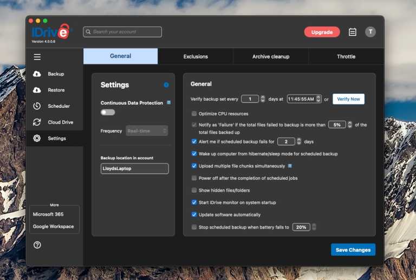Toggle Continuous Data Protection switch
Viewport: 416px width, 280px height.
click(x=108, y=113)
